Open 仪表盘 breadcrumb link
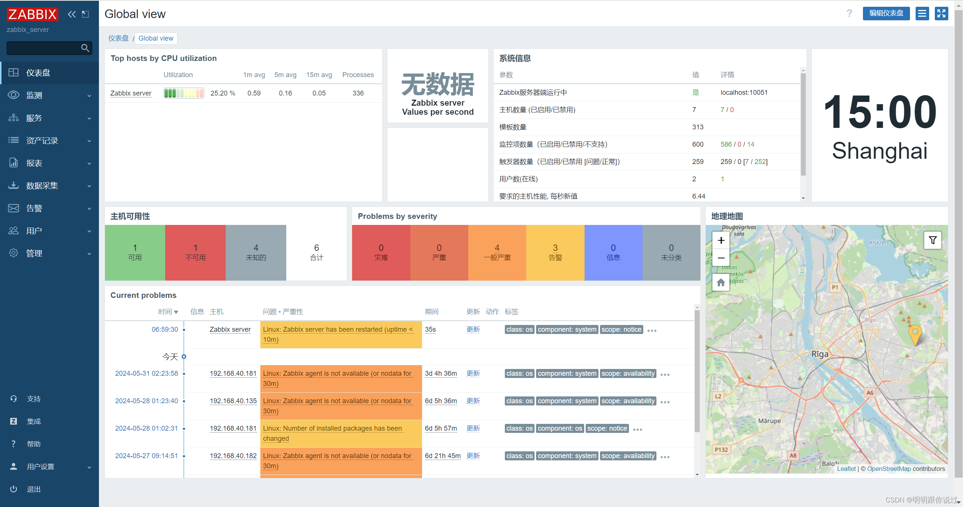Screen dimensions: 963x507 point(118,38)
